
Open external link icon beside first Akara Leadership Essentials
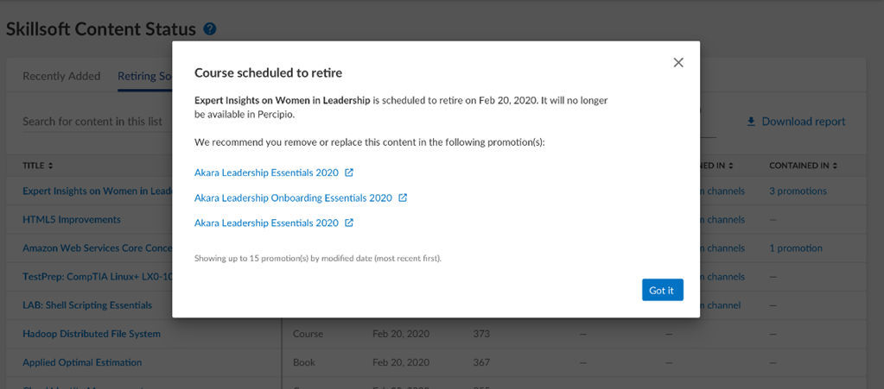pyautogui.click(x=349, y=173)
